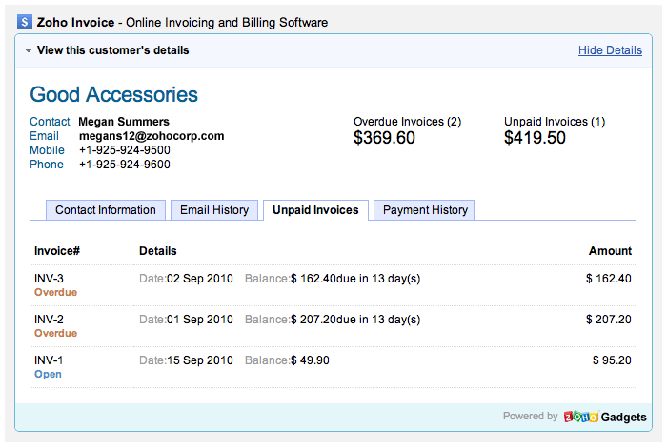Open invoice INV-3
The width and height of the screenshot is (667, 447).
pos(49,279)
